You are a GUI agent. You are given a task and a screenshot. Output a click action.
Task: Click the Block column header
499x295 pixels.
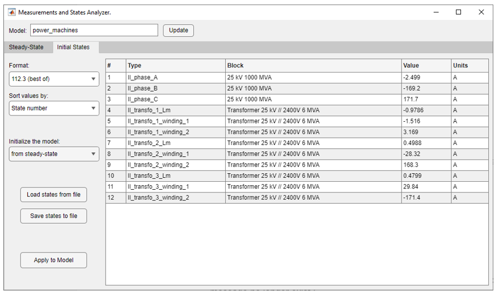click(314, 66)
